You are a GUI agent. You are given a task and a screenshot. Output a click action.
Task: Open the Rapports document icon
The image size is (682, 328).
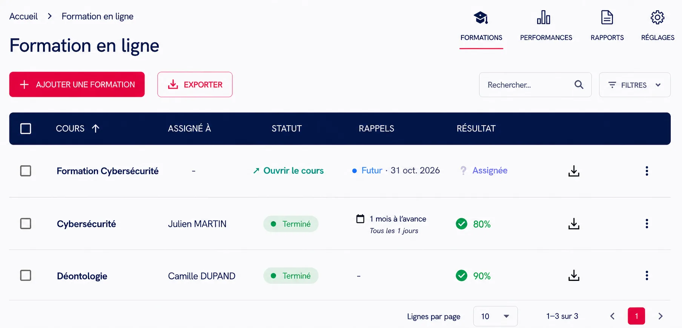607,17
